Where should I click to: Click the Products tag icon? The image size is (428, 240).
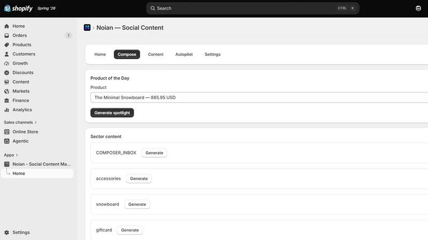coord(6,45)
